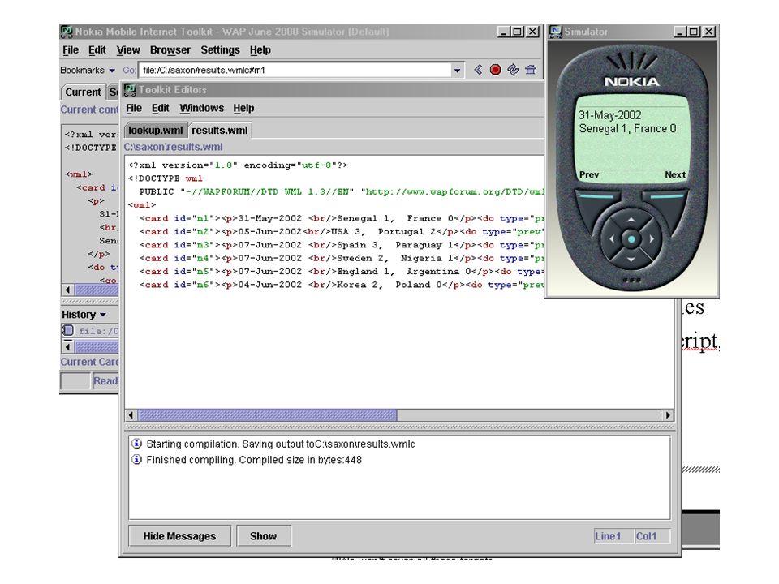Click the red stop loading icon
Viewport: 779px width, 584px height.
495,70
